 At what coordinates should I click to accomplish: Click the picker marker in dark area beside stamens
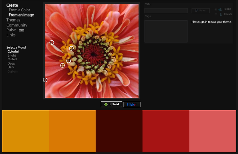[x=69, y=61]
